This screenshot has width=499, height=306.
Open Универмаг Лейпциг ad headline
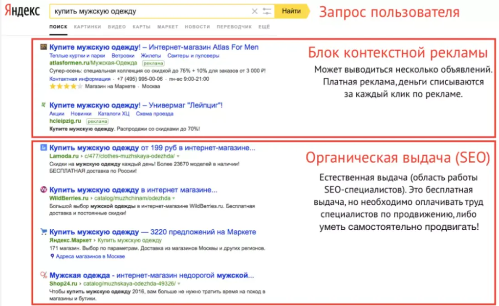136,105
